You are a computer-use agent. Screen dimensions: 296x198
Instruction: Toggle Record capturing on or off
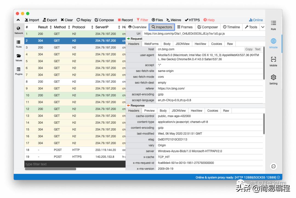click(125, 20)
